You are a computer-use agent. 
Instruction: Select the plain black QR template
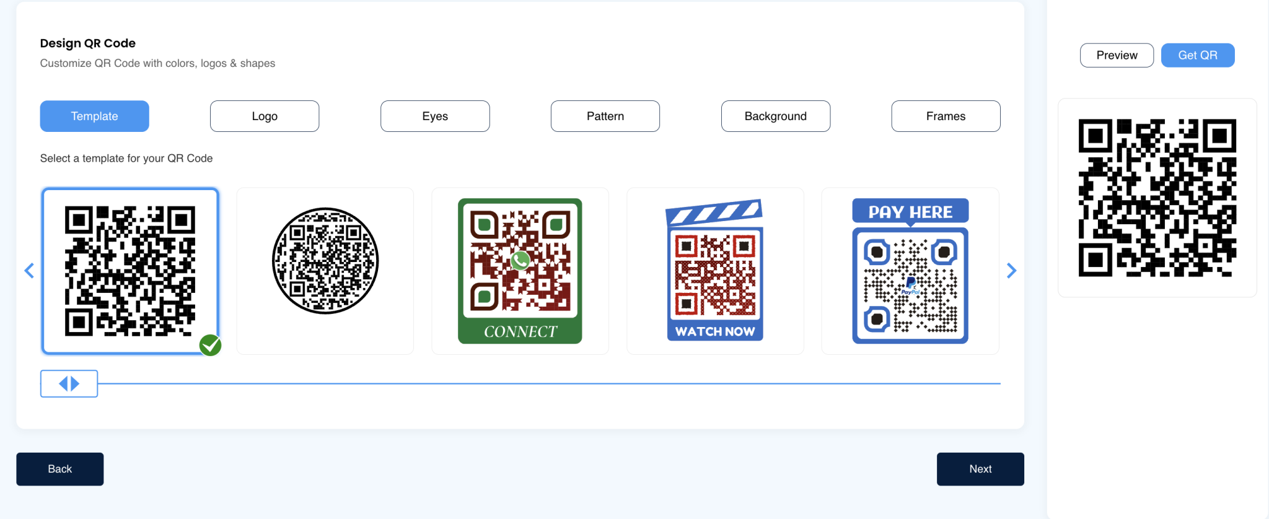pyautogui.click(x=130, y=271)
